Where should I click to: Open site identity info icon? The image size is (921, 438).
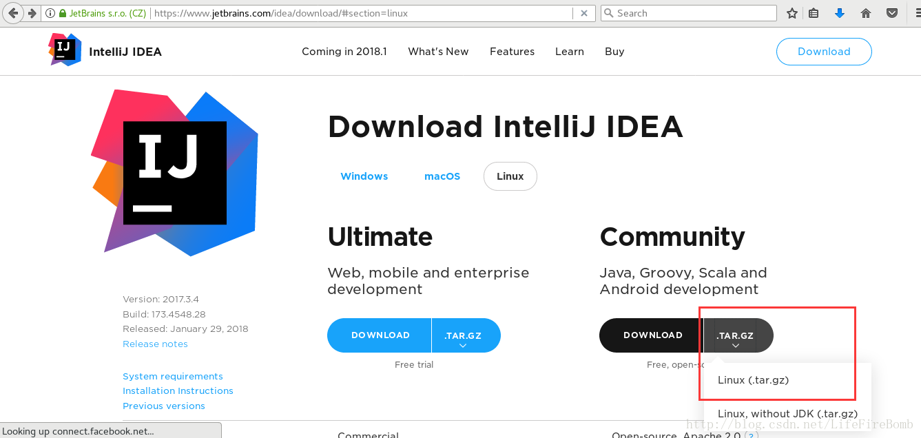click(50, 13)
